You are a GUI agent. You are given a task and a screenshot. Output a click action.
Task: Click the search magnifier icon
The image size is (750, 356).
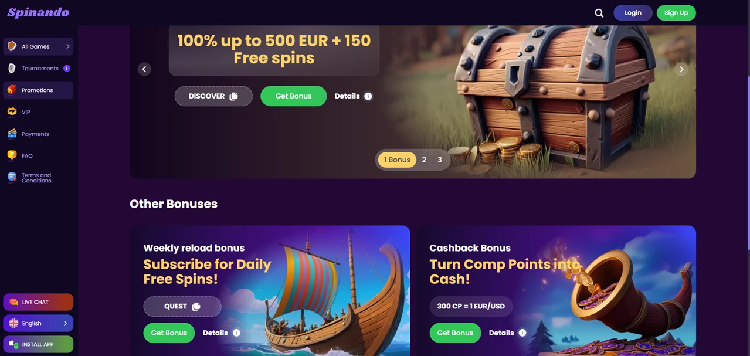(x=599, y=13)
